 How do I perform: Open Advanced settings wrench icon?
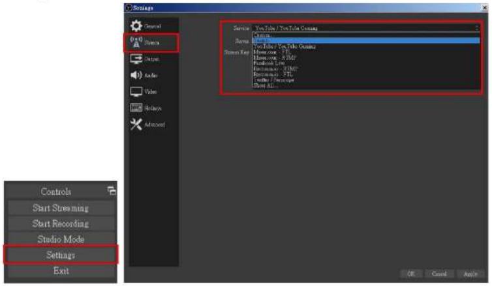pos(136,124)
